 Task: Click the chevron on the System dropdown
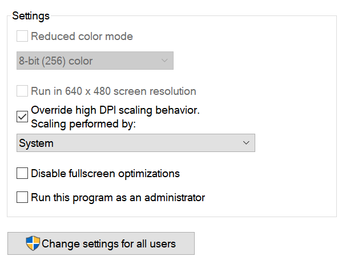tap(246, 143)
